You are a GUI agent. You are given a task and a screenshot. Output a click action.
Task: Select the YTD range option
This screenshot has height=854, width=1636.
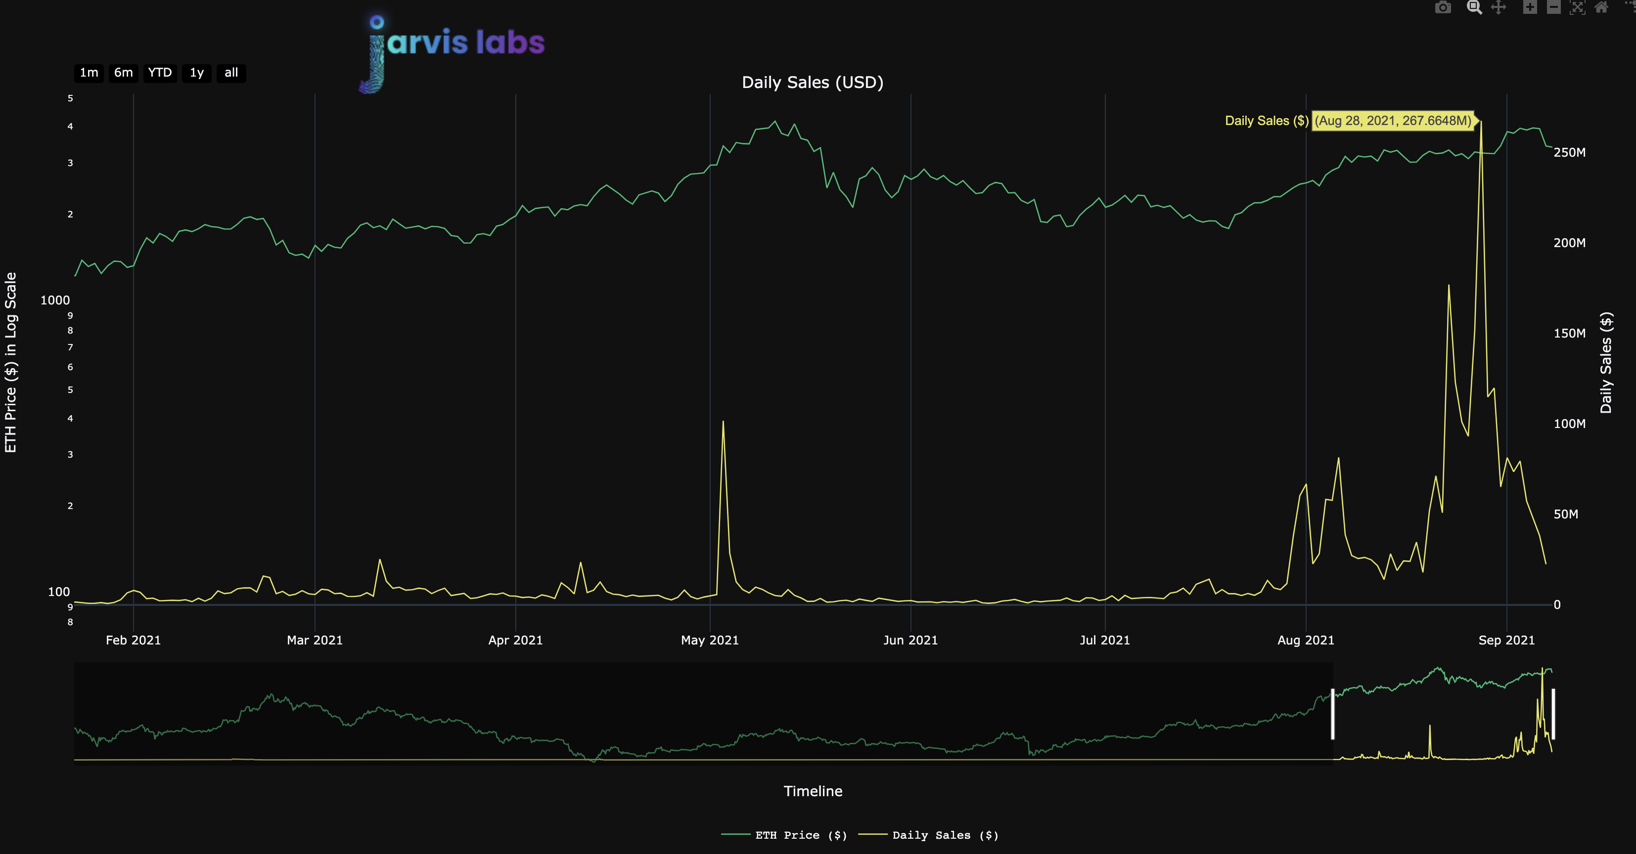(x=159, y=73)
